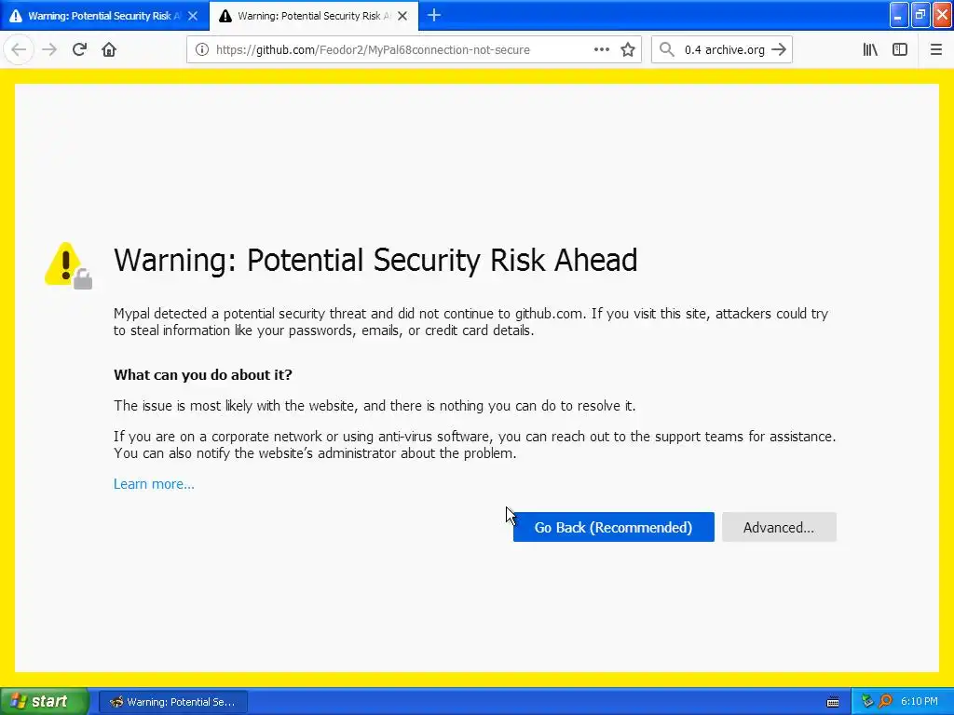Viewport: 954px width, 715px height.
Task: Open the Windows start menu
Action: pyautogui.click(x=44, y=701)
